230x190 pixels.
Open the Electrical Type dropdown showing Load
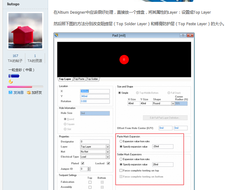(95, 157)
